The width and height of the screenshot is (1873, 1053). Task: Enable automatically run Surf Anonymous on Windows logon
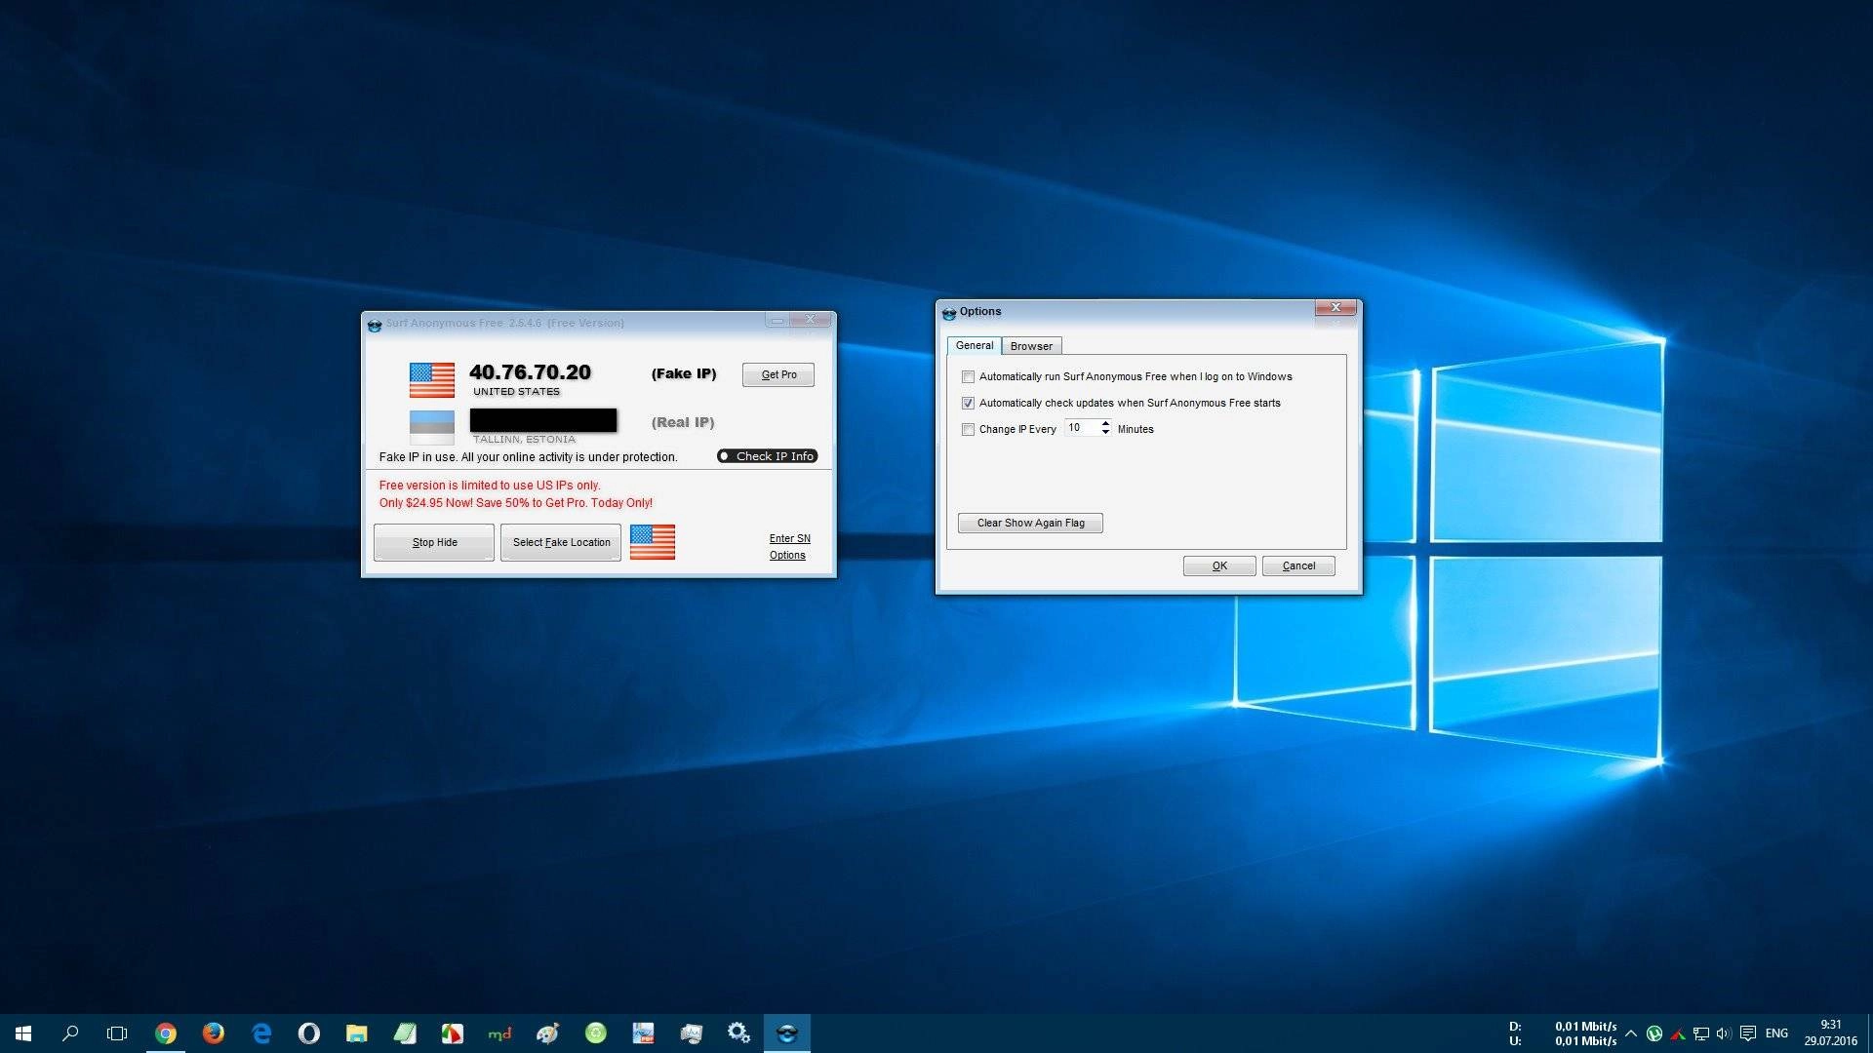[968, 377]
